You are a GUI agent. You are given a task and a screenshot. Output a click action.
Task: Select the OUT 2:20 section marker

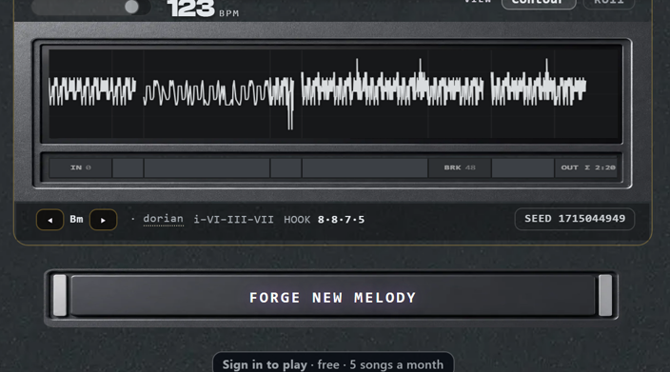click(586, 167)
